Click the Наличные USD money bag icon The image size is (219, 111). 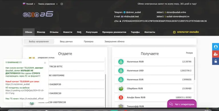click(121, 70)
